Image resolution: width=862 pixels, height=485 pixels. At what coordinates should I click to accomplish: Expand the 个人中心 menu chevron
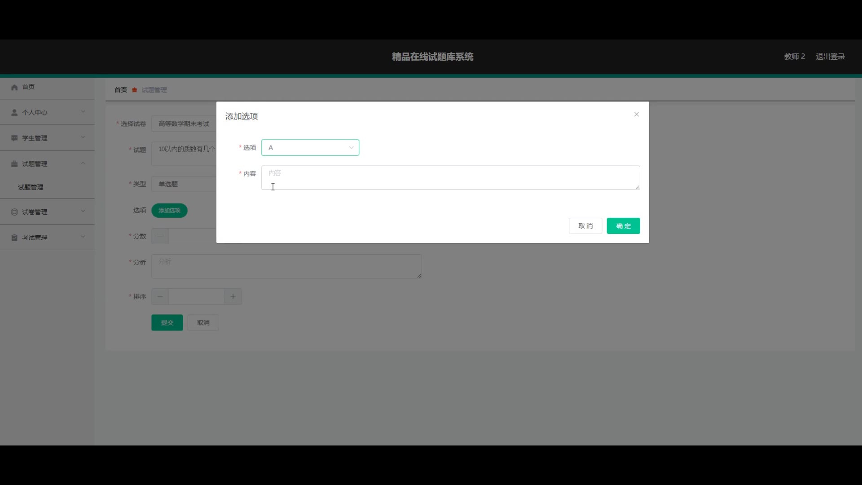point(83,112)
